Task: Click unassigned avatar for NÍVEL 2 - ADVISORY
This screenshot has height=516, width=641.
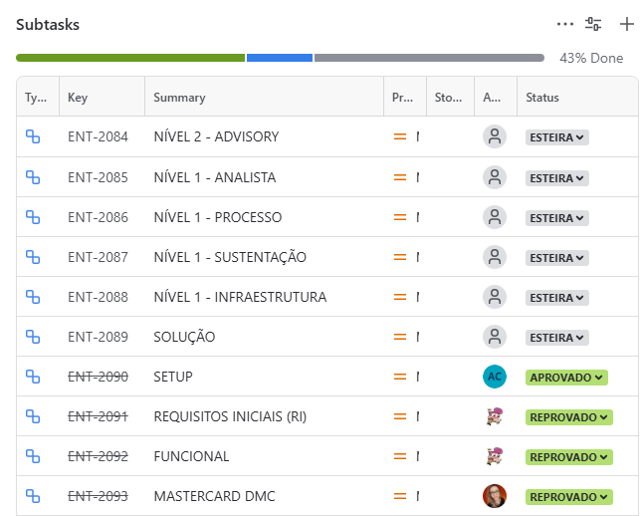Action: coord(495,136)
